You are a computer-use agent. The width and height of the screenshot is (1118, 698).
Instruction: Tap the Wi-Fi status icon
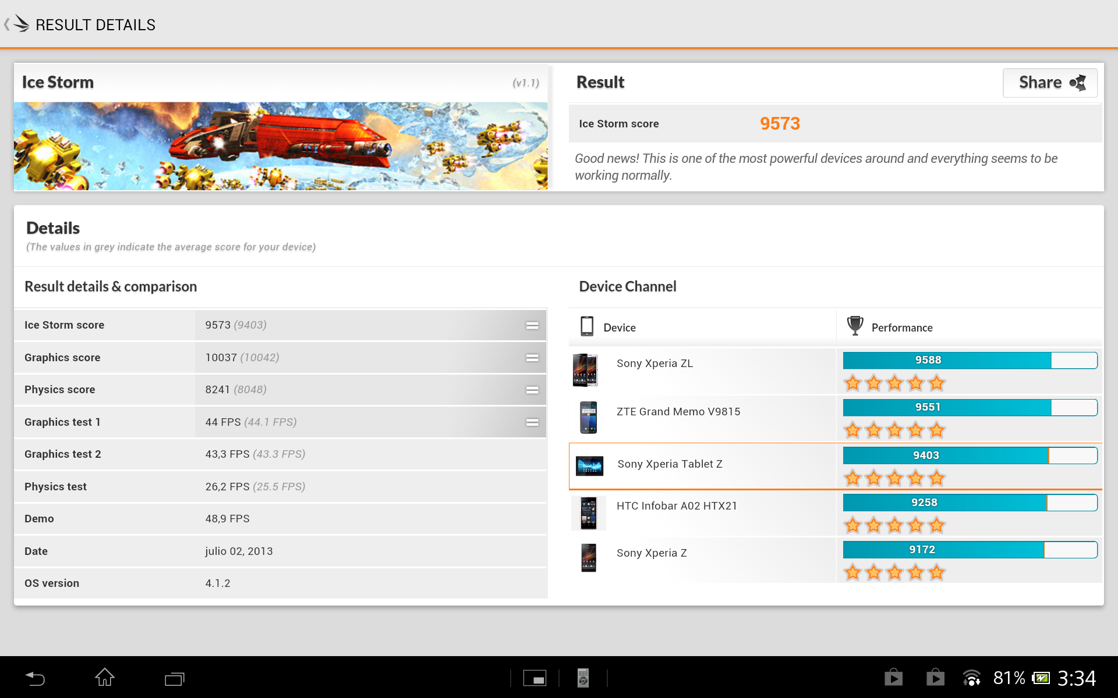(x=971, y=678)
